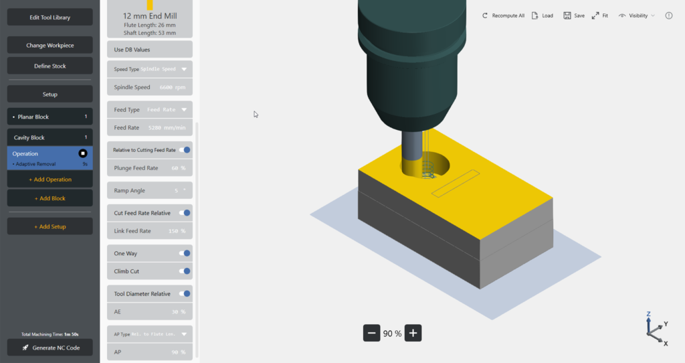The image size is (685, 363).
Task: Turn off the Climb Cut toggle
Action: (x=185, y=271)
